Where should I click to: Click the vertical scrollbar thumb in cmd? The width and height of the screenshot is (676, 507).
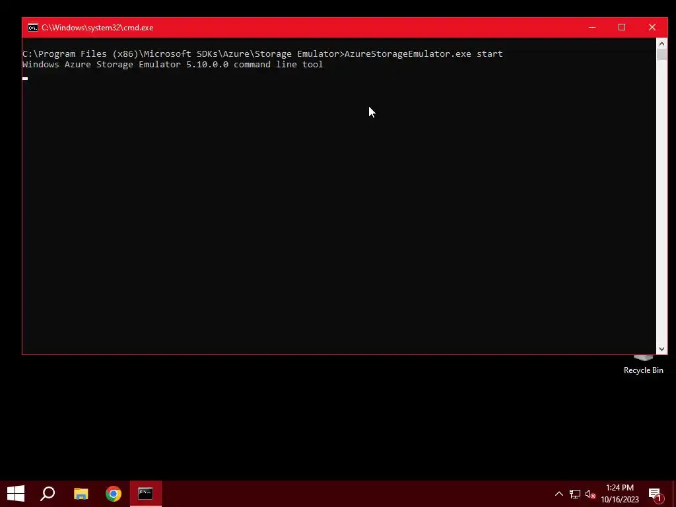(661, 55)
